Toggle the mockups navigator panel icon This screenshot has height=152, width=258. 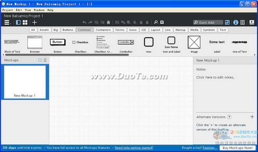18,22
